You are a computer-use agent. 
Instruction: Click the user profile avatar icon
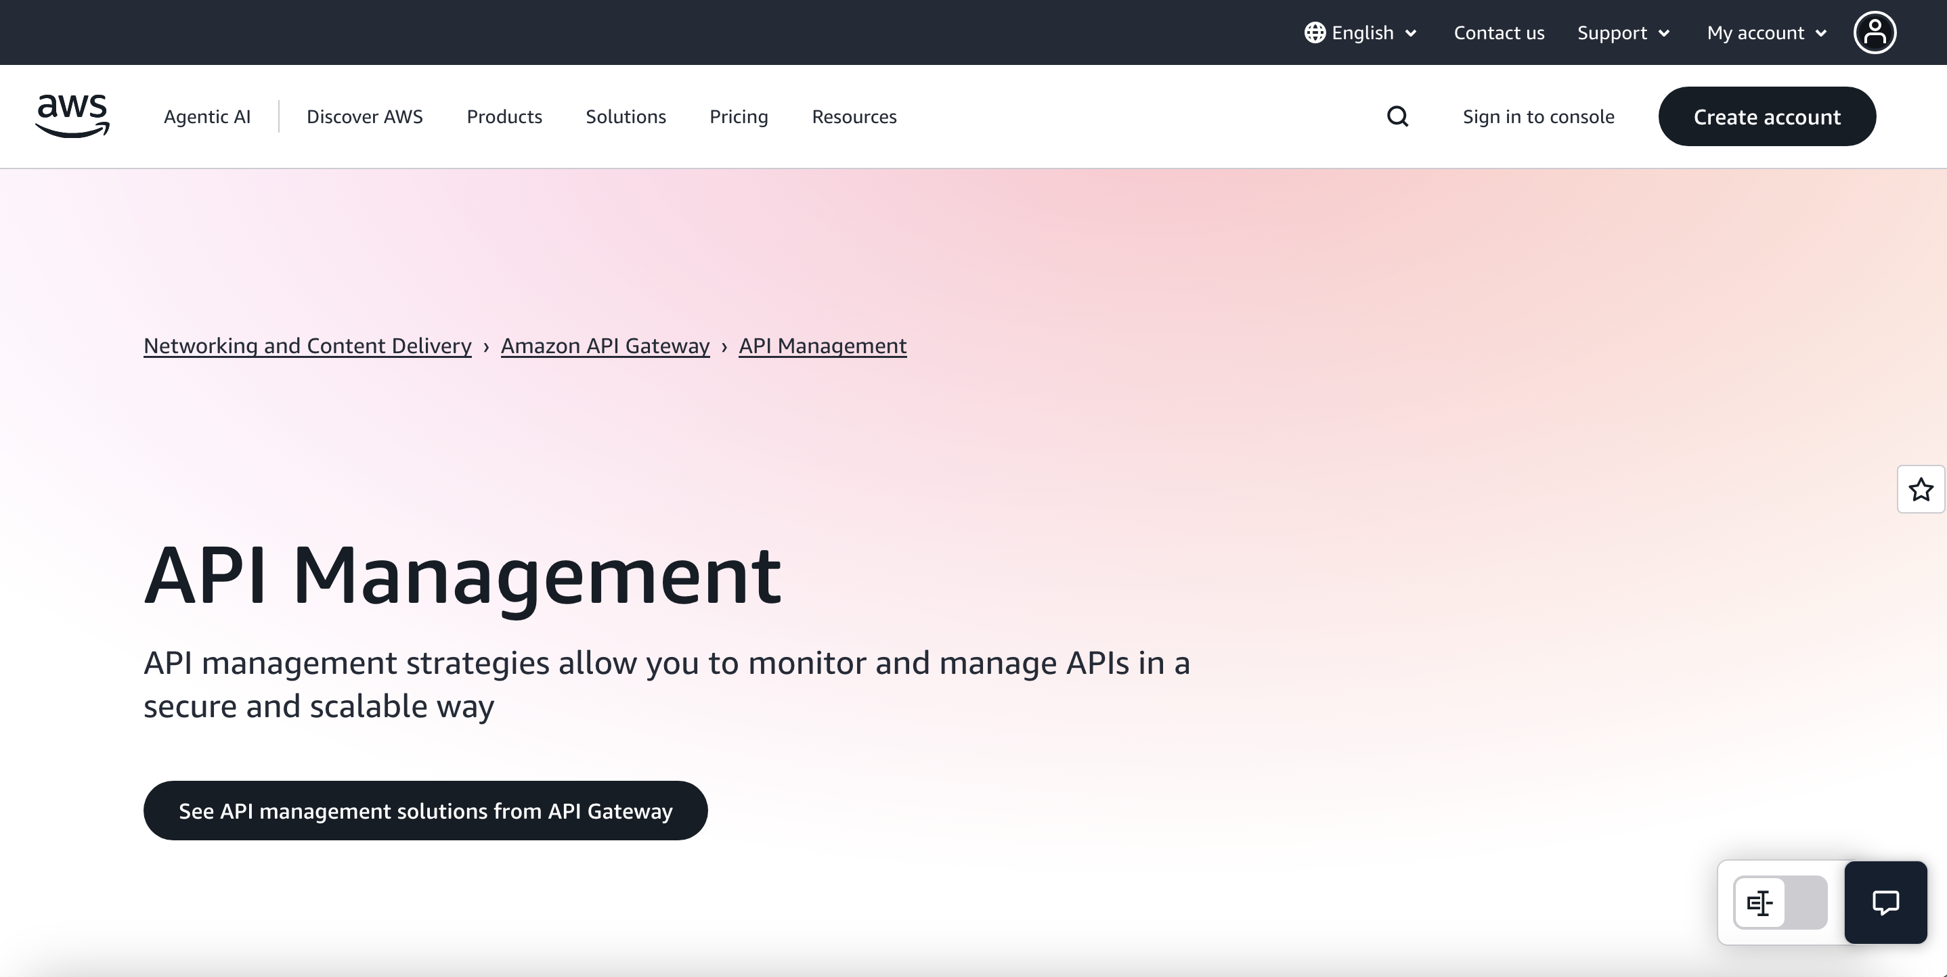point(1875,32)
